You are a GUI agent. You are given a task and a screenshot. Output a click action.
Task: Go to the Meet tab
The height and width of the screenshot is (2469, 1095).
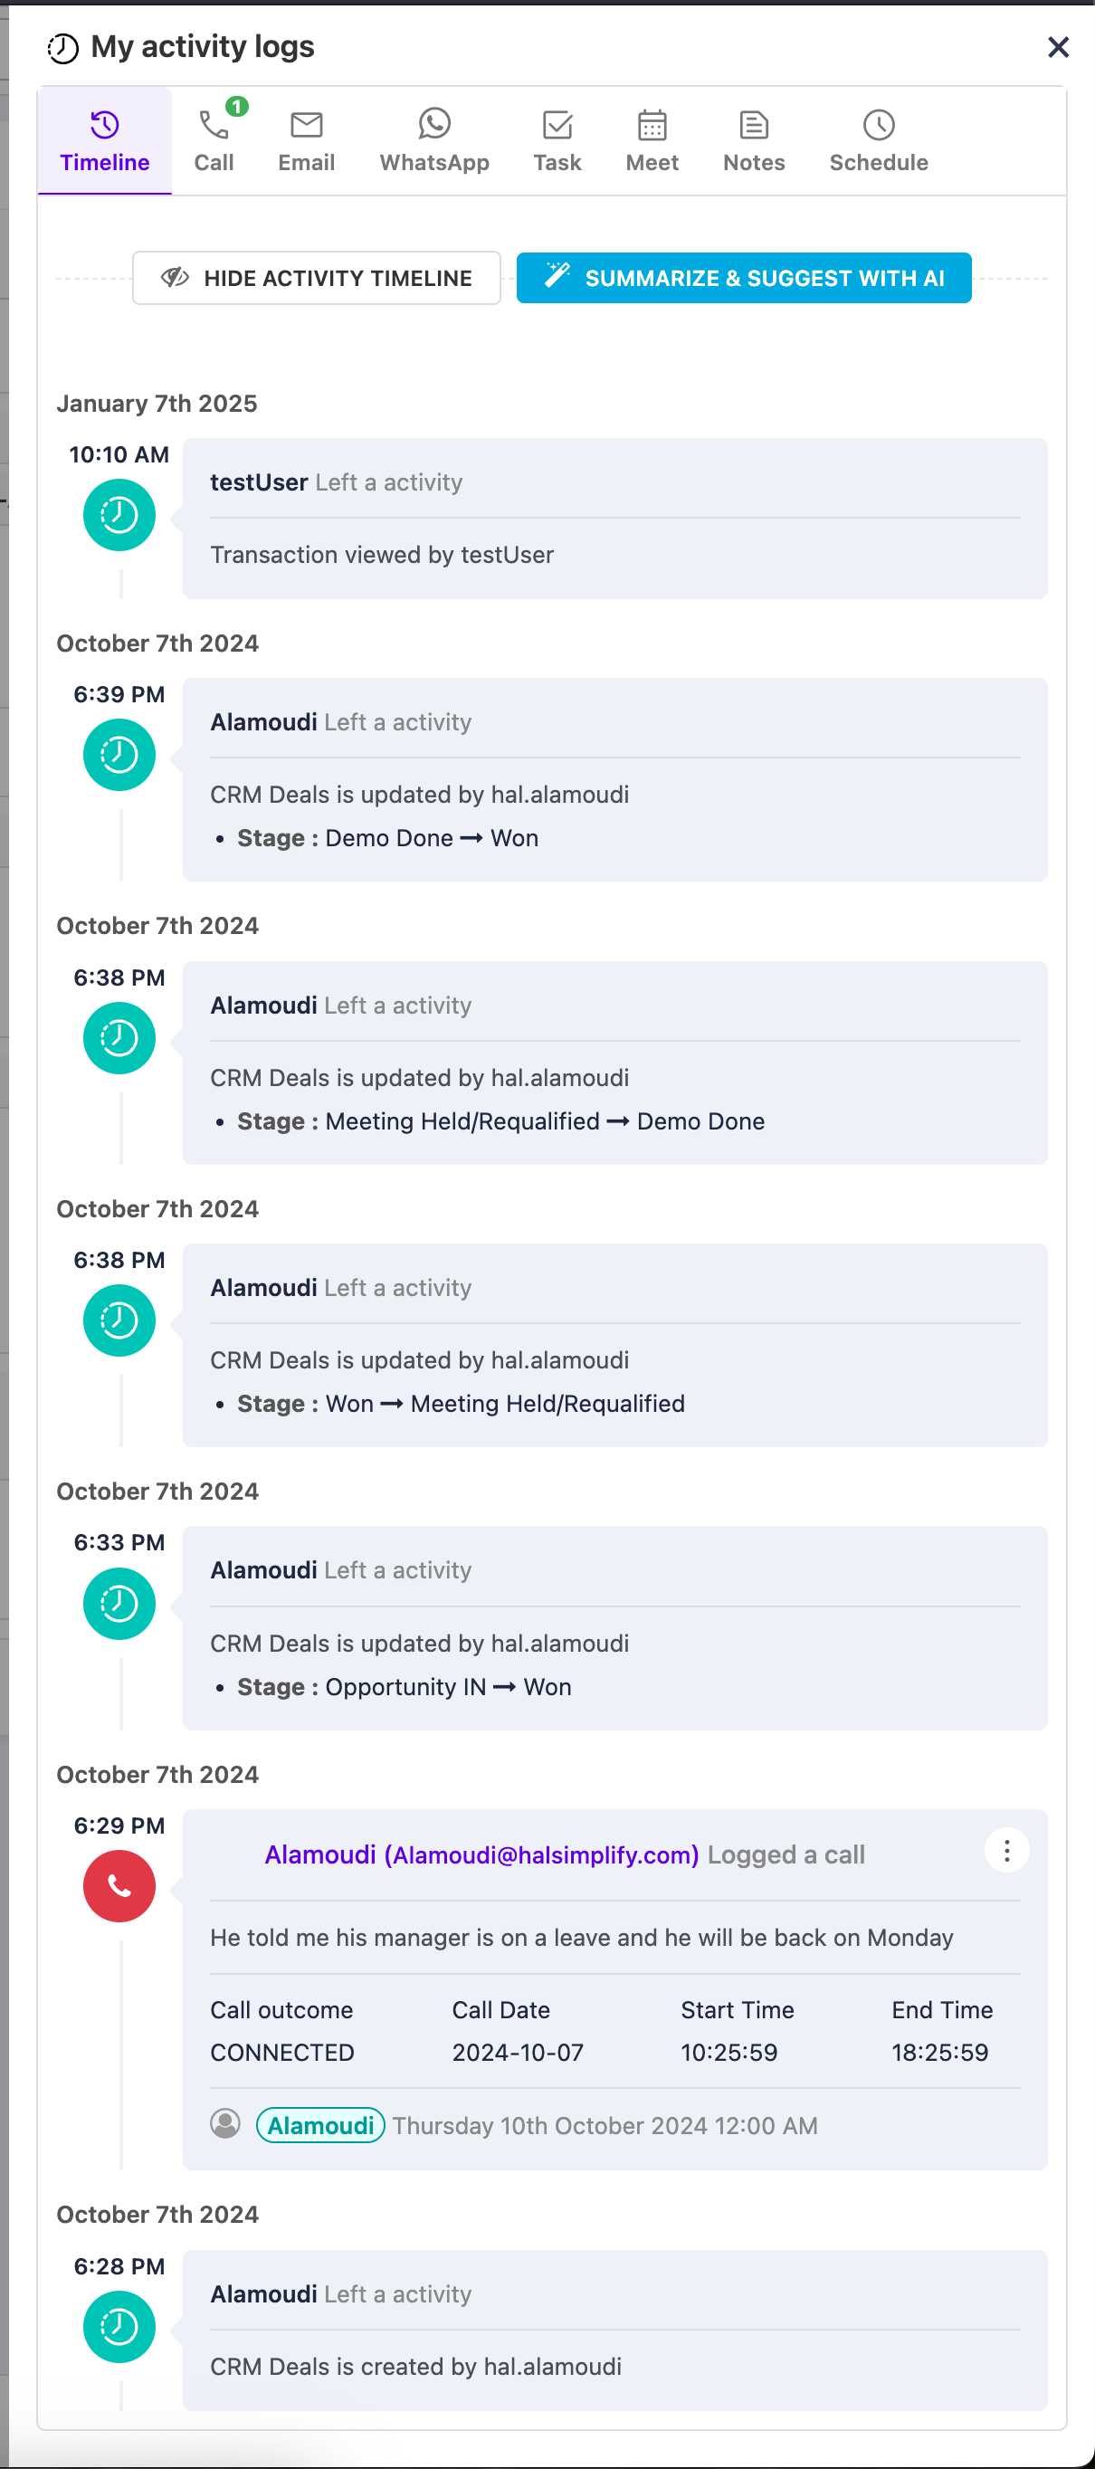(652, 141)
